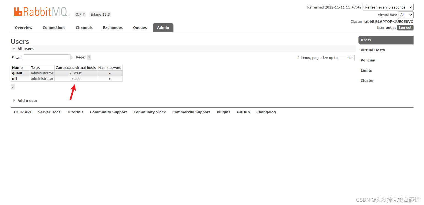Open the Connections tab
The image size is (424, 205).
(54, 27)
